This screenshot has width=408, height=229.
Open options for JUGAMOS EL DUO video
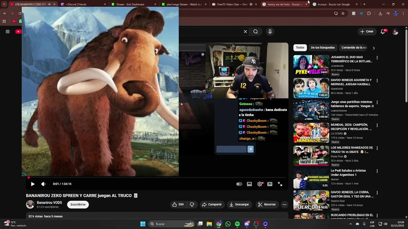[377, 58]
